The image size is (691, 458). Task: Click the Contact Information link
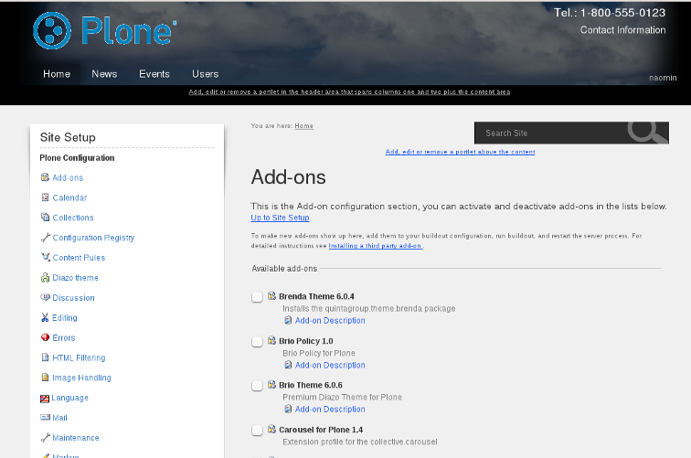(622, 30)
